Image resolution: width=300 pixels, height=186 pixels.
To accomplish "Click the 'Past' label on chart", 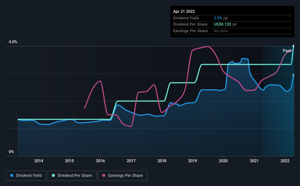I will coord(287,51).
